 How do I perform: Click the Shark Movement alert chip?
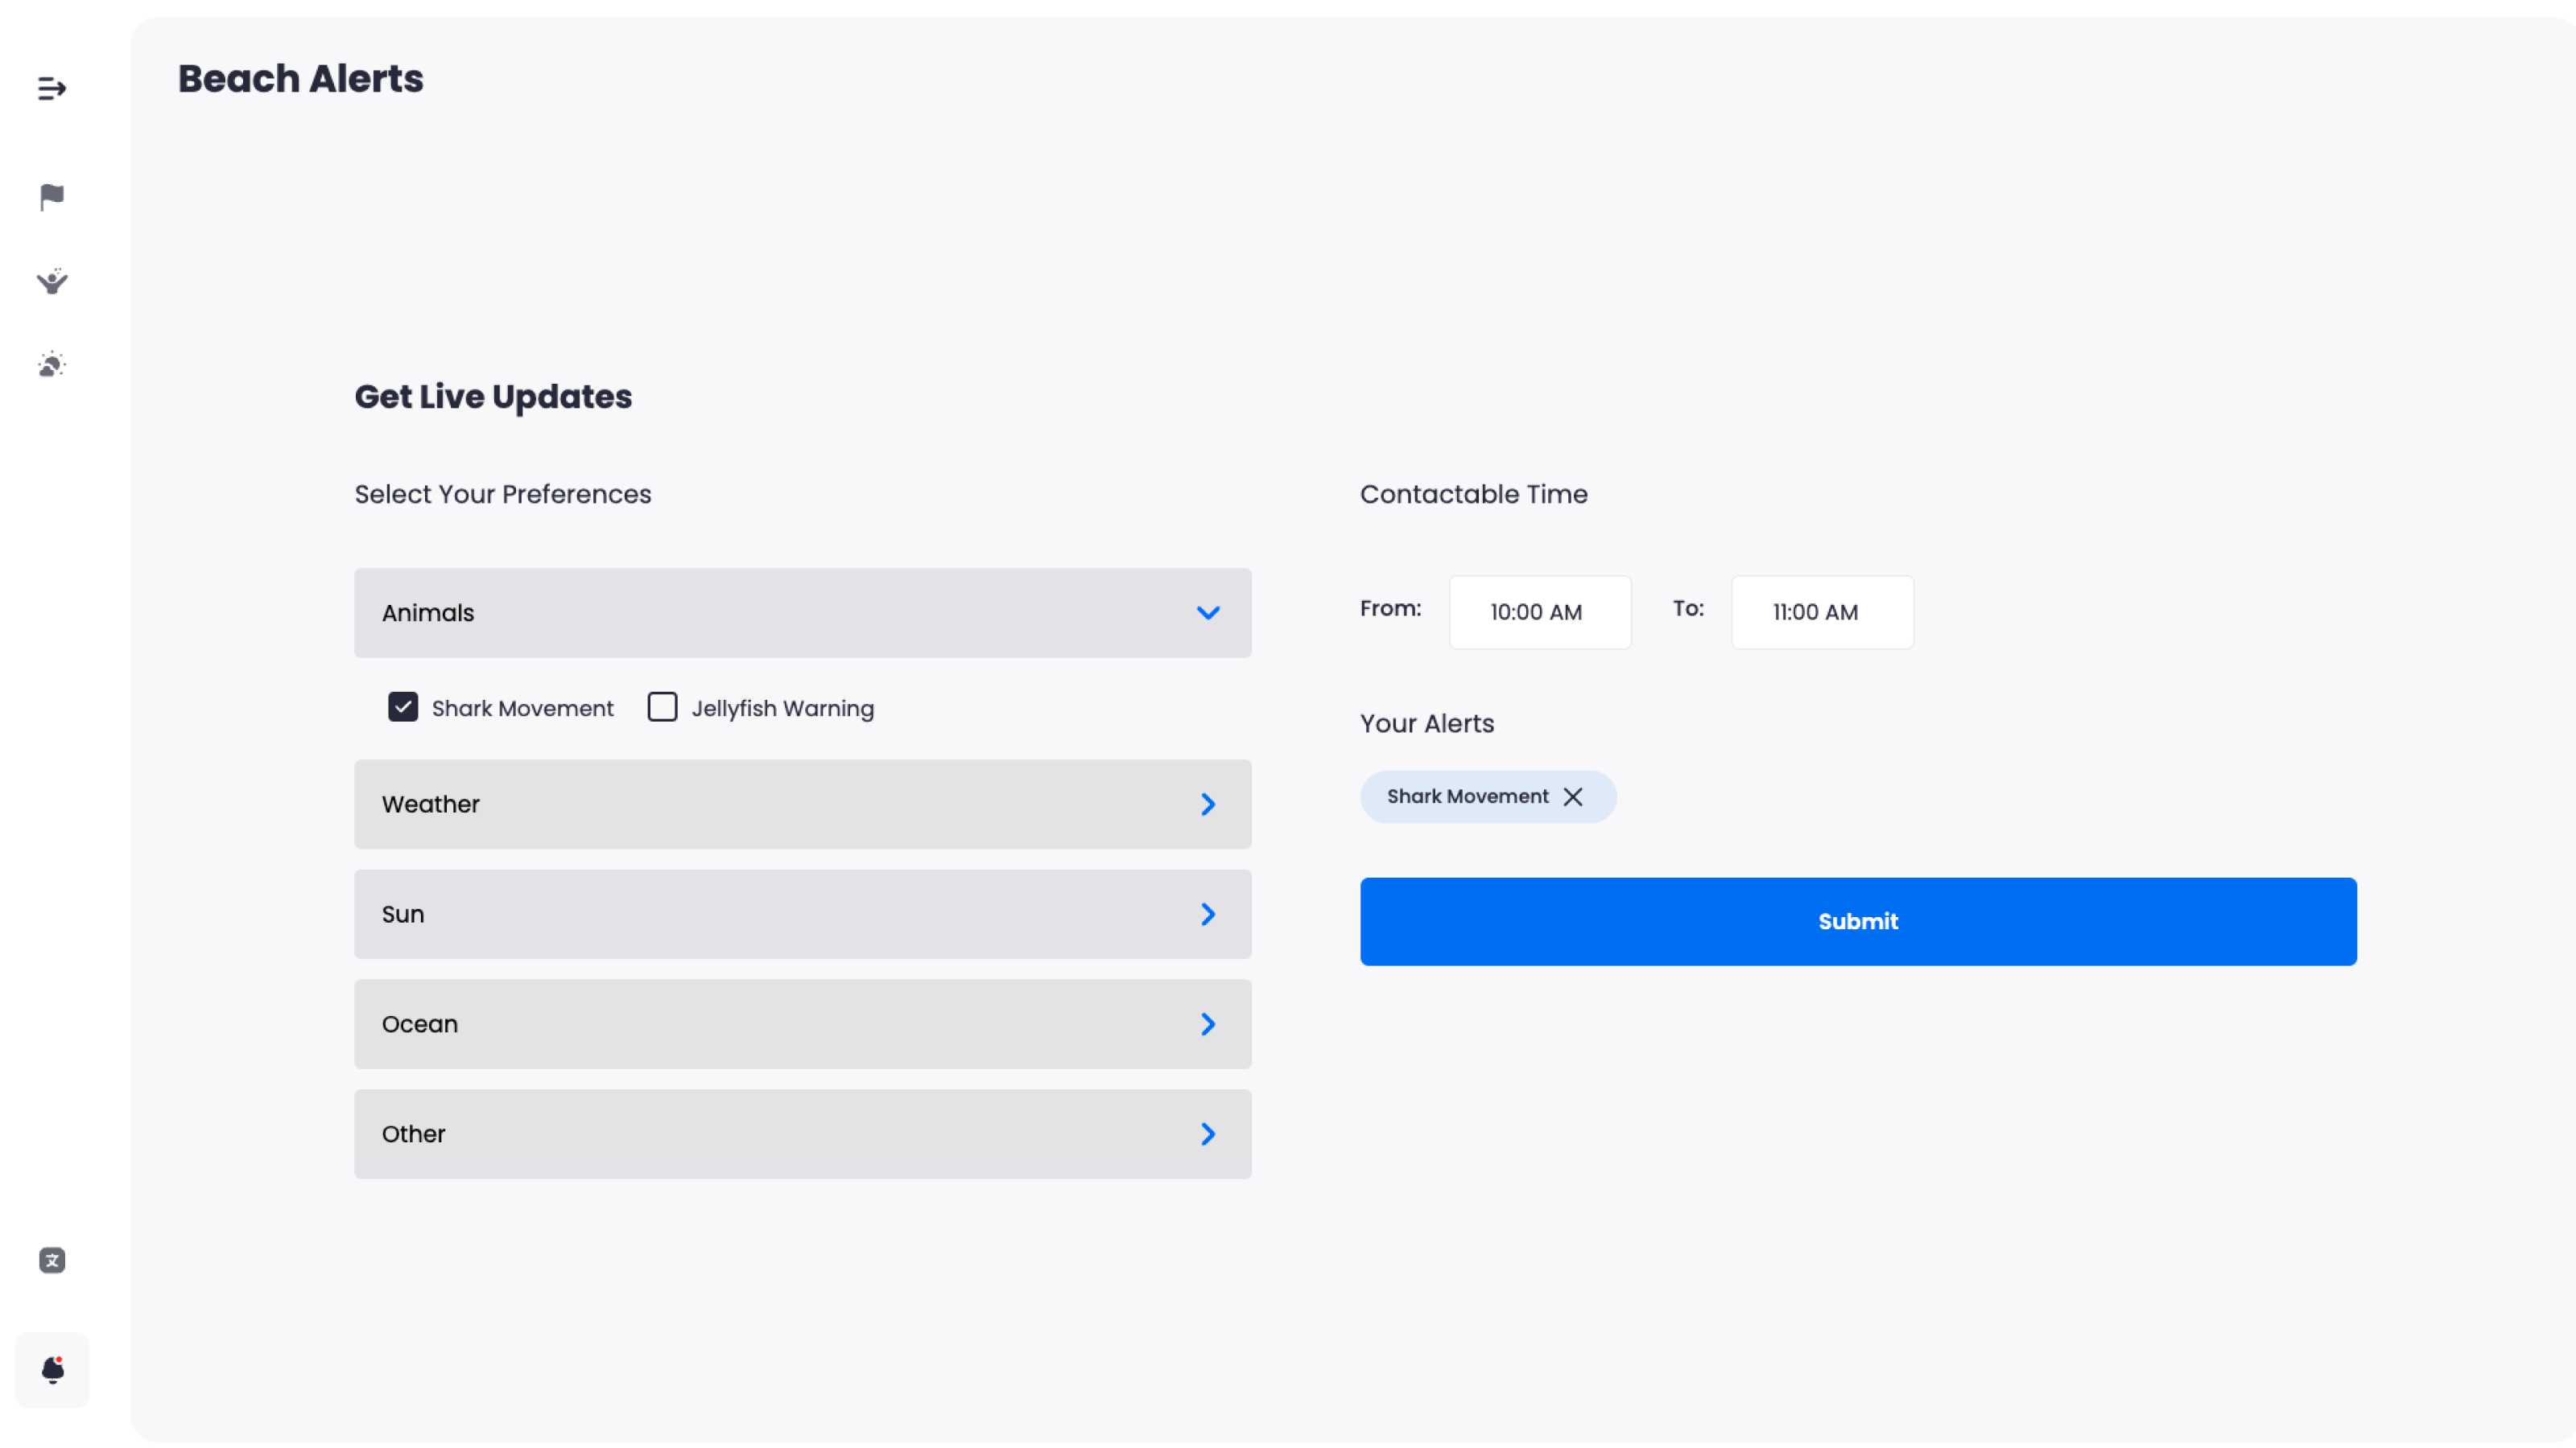click(x=1466, y=796)
